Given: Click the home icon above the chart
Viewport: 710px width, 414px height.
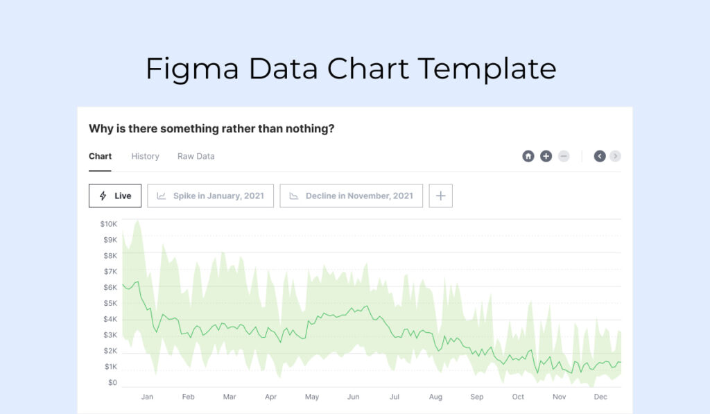Looking at the screenshot, I should tap(528, 156).
